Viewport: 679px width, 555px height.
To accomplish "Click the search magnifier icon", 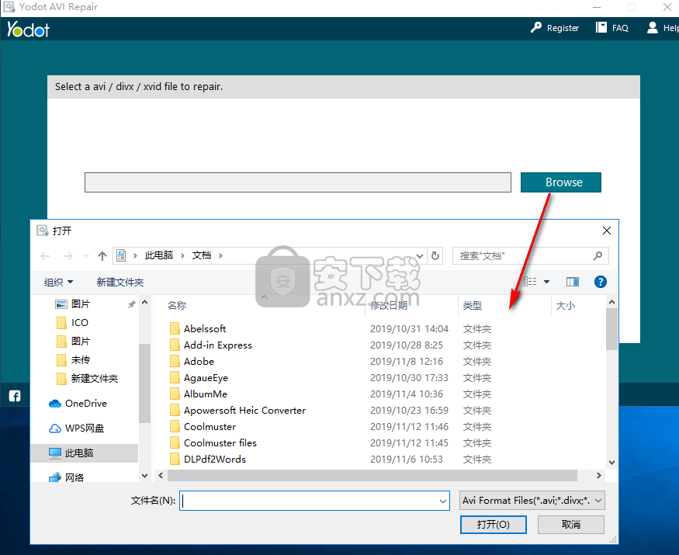I will (x=598, y=255).
